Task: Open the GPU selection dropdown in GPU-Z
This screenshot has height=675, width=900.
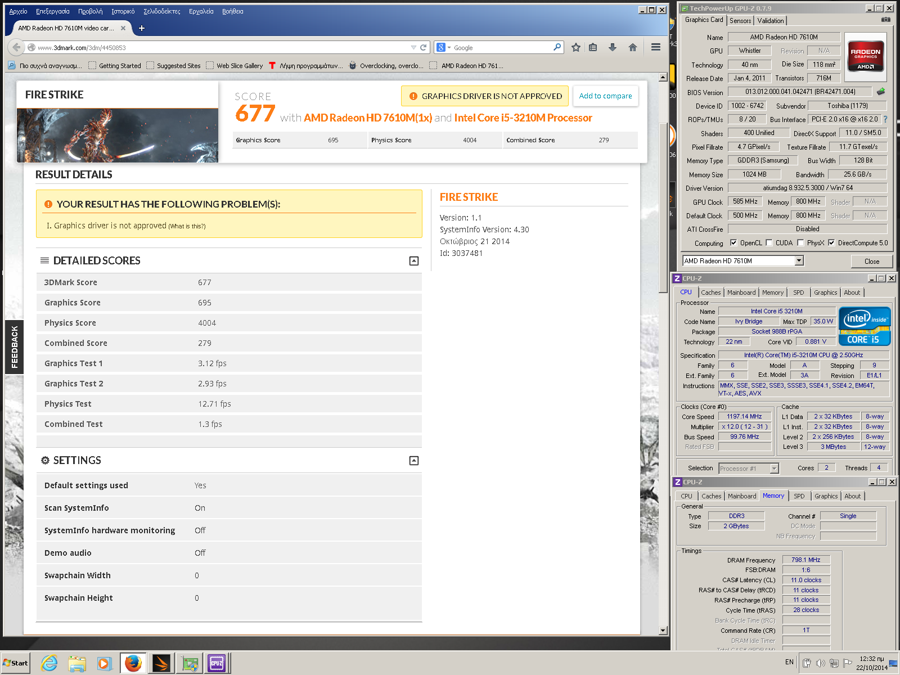Action: pos(799,260)
